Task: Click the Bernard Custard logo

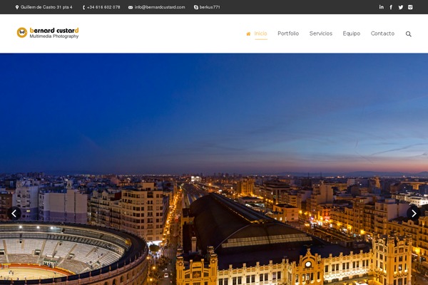Action: (x=48, y=33)
